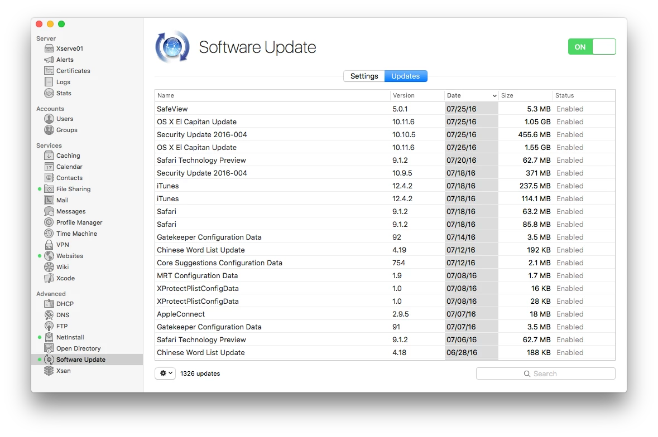This screenshot has height=437, width=658.
Task: Open the Calendar service icon
Action: pos(49,167)
